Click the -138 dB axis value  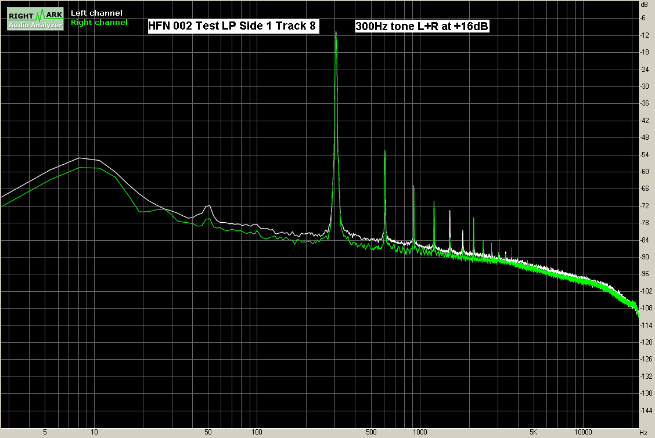click(x=646, y=393)
